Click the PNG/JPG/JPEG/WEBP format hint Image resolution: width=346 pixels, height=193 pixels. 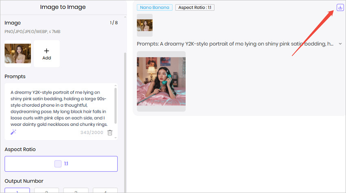33,32
